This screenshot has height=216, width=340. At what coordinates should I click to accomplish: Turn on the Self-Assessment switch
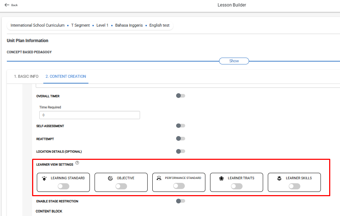pyautogui.click(x=180, y=126)
